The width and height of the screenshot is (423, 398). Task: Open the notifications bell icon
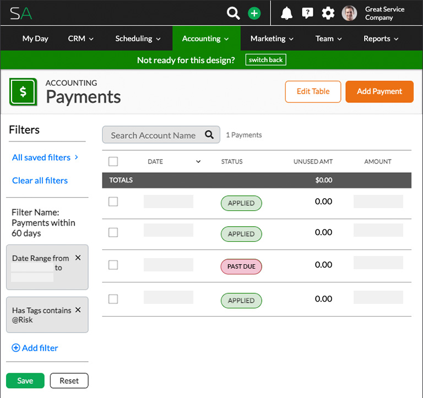(x=286, y=13)
